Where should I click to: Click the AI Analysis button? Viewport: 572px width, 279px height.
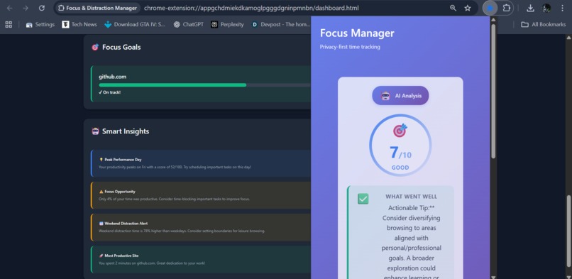tap(400, 96)
